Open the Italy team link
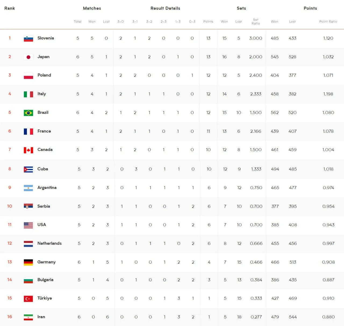 [x=42, y=94]
